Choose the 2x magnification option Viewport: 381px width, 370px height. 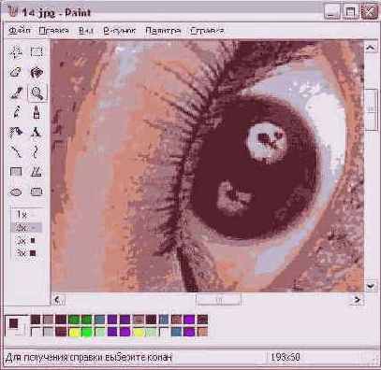(x=26, y=228)
